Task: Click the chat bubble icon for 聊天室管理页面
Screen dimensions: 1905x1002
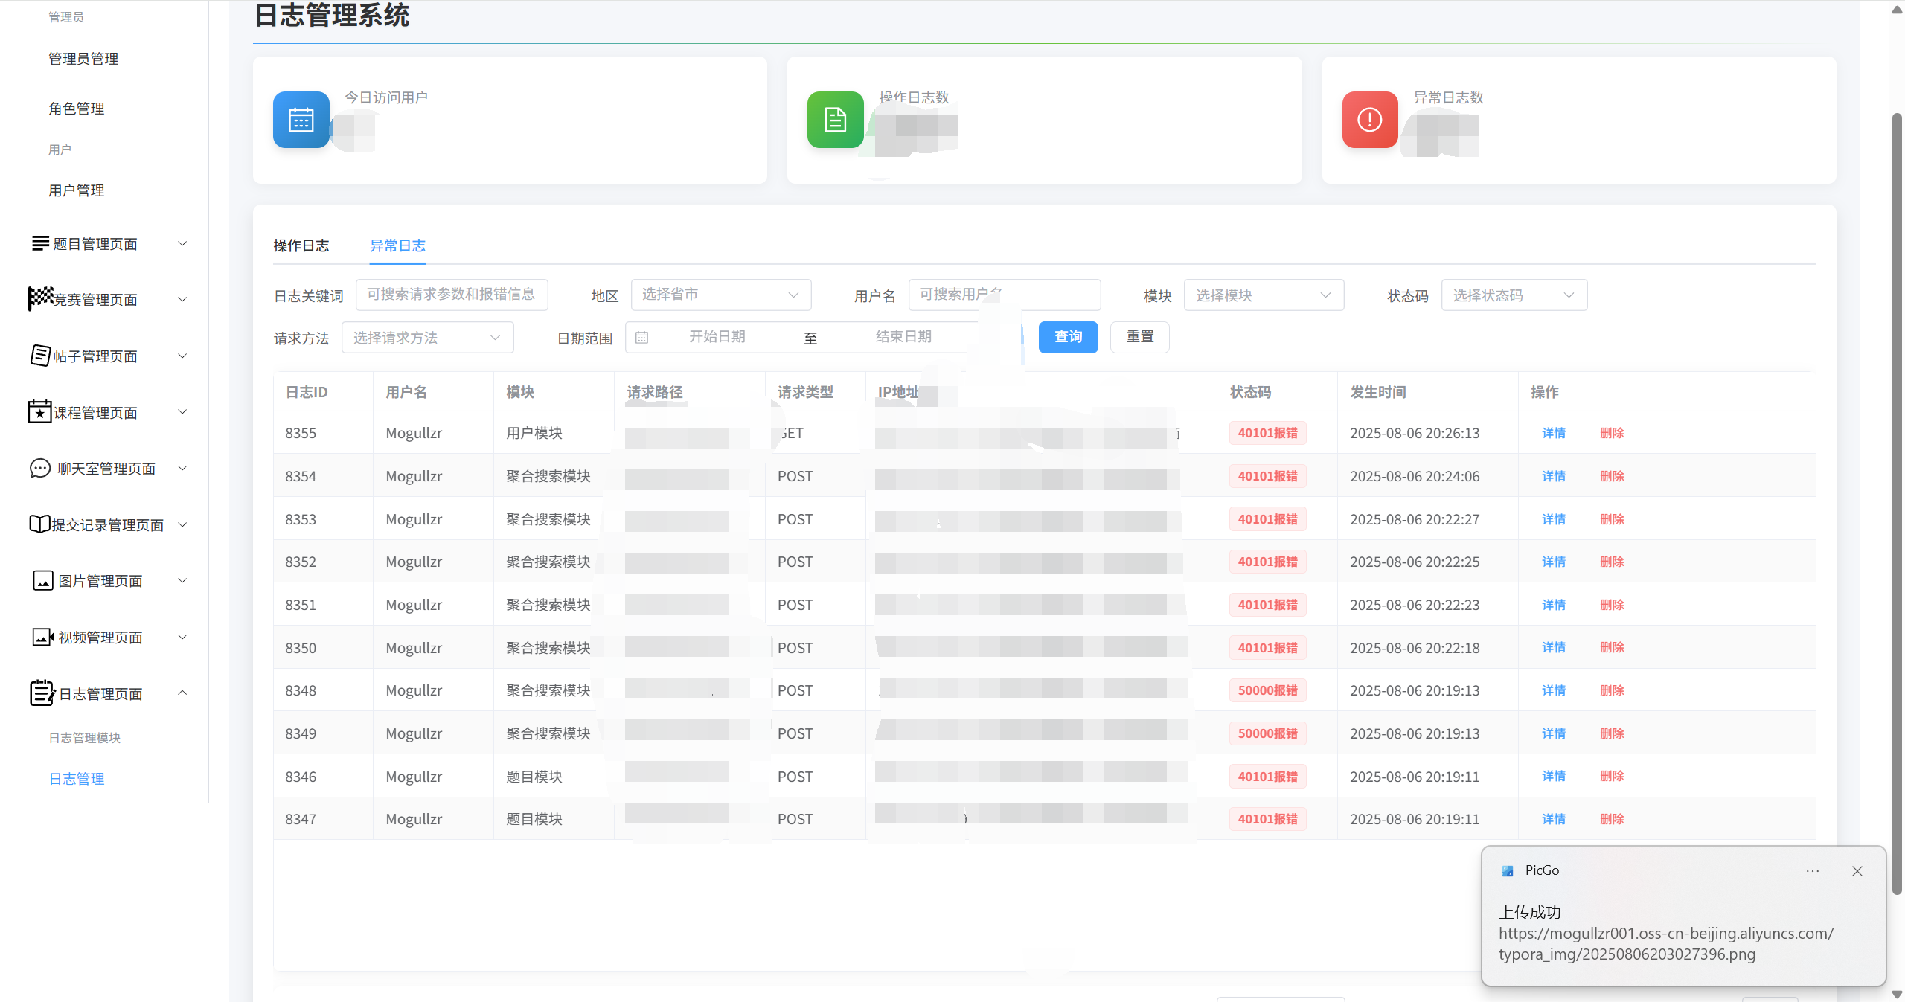Action: [x=40, y=468]
